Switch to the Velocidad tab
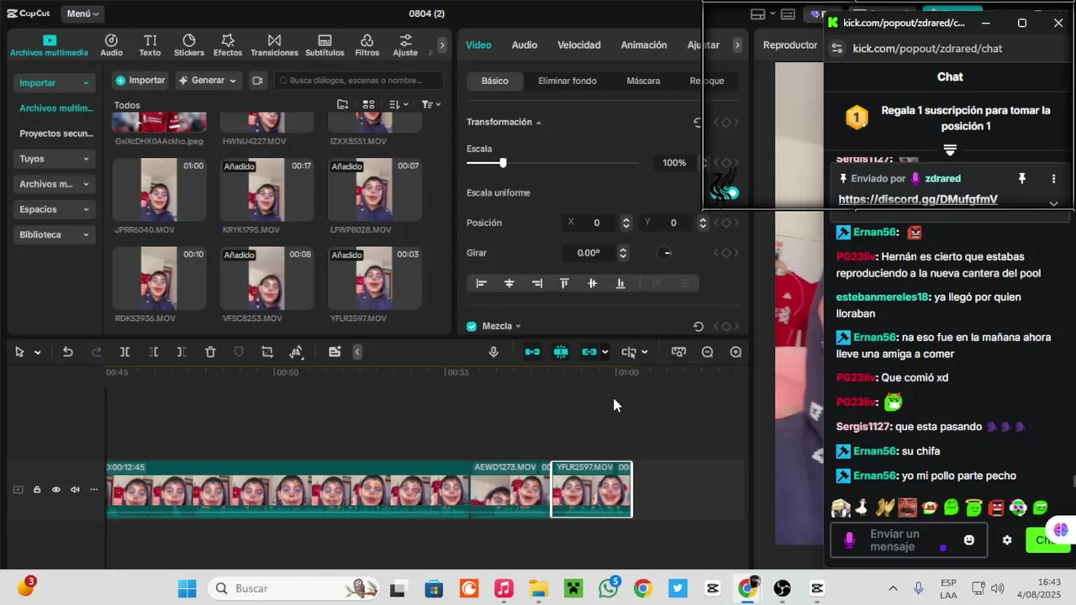This screenshot has width=1076, height=605. click(579, 45)
